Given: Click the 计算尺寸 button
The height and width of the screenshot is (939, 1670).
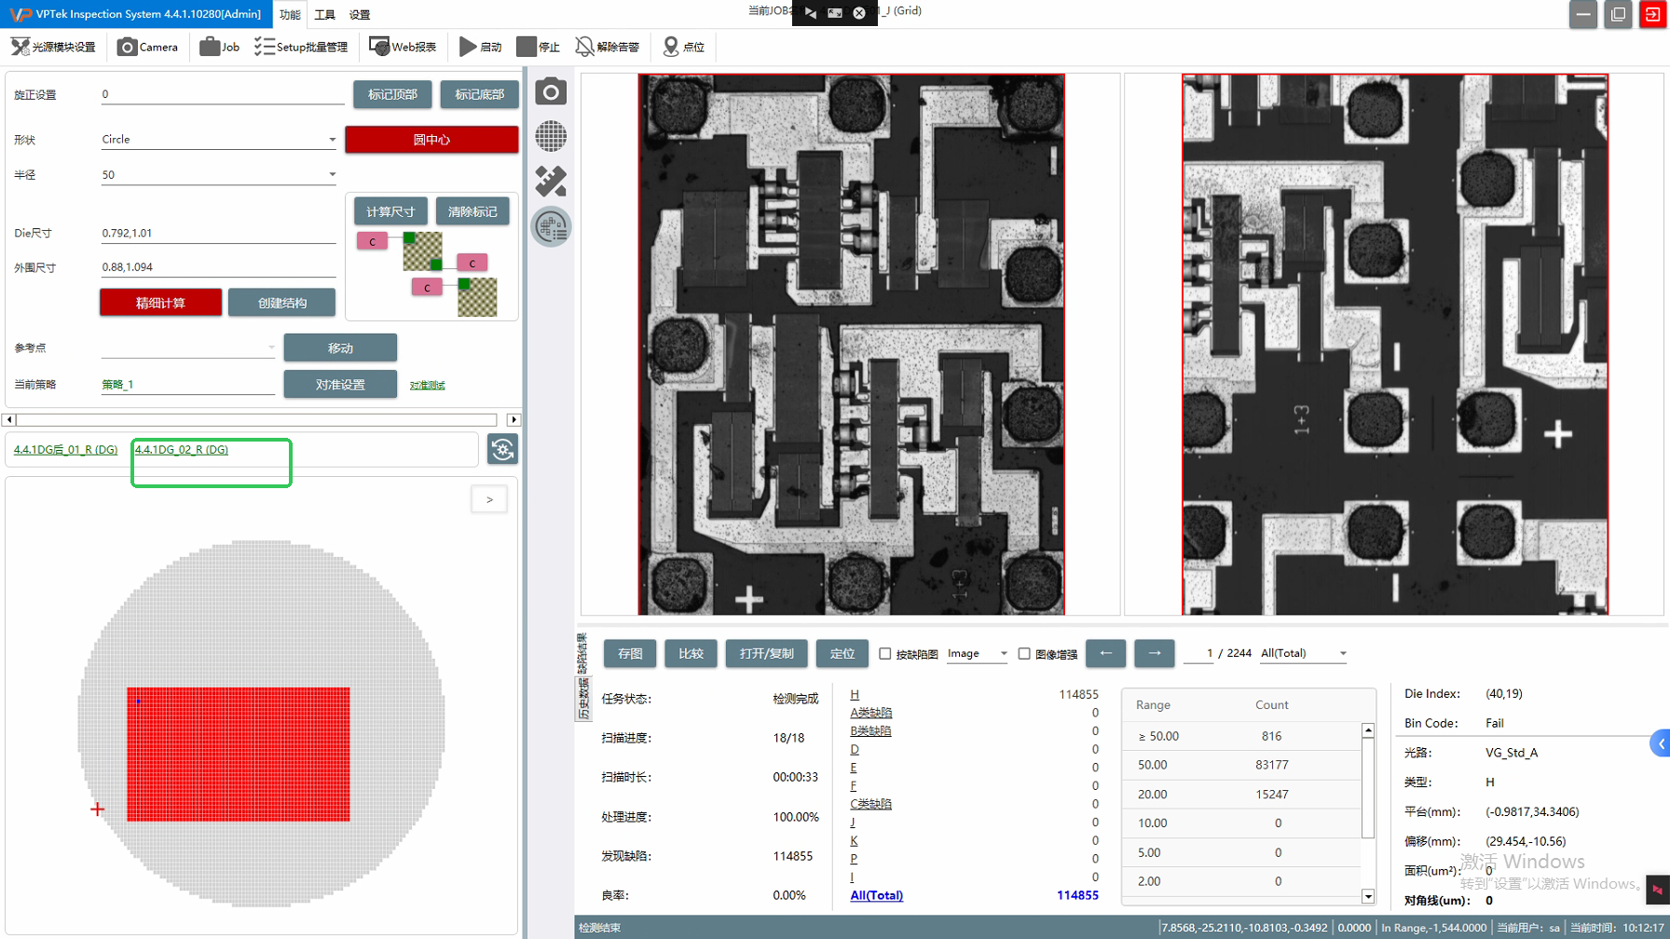Looking at the screenshot, I should click(390, 211).
